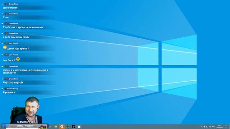Select message 'У тебя чат с трово не показывает'
The height and width of the screenshot is (129, 230).
[23, 27]
